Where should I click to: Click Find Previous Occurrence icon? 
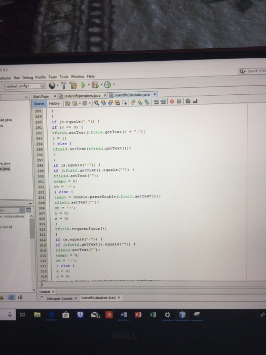click(x=103, y=103)
